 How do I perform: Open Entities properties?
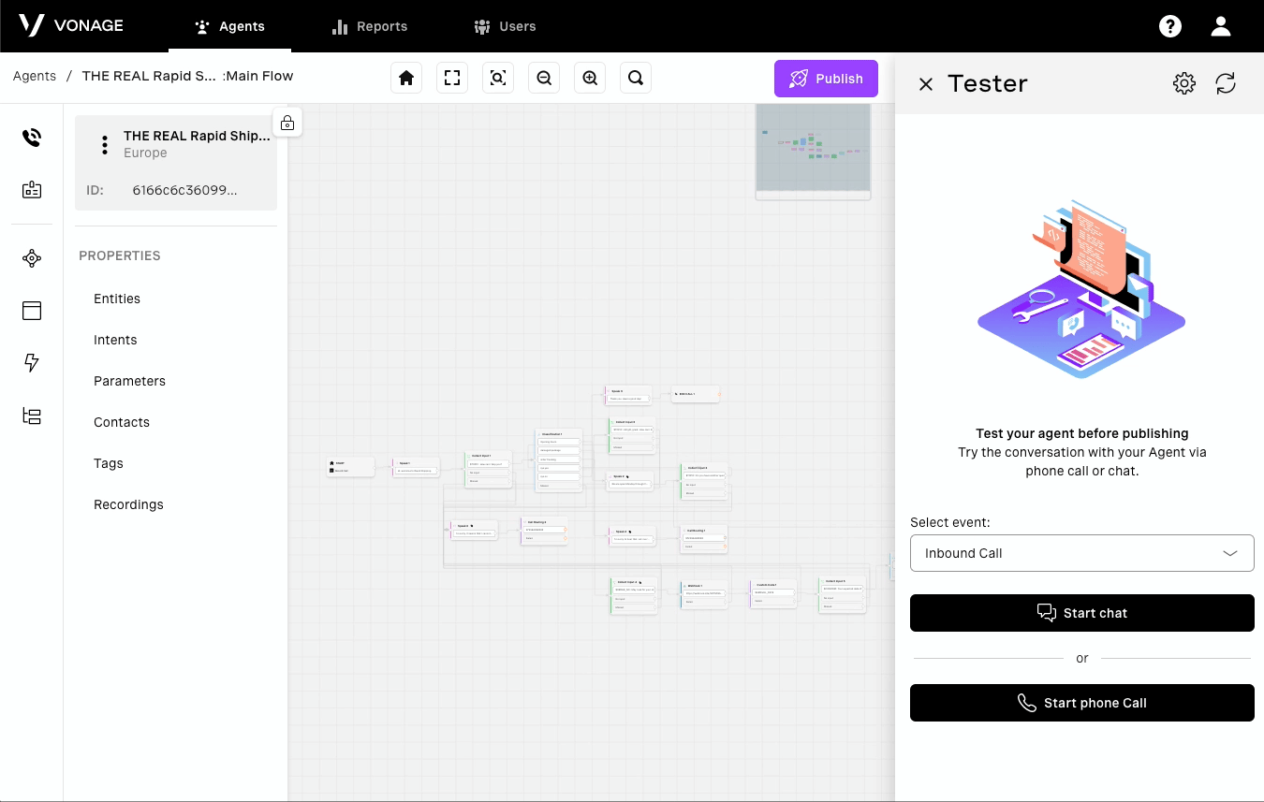click(x=117, y=299)
